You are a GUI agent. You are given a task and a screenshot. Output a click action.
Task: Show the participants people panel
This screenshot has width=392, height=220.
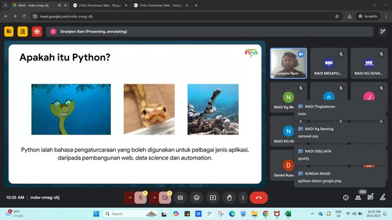[358, 198]
